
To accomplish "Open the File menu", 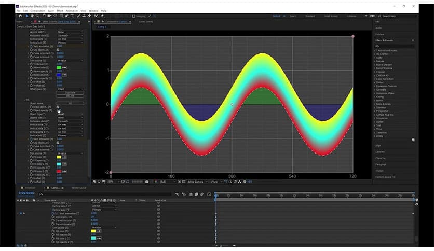I will click(x=19, y=11).
